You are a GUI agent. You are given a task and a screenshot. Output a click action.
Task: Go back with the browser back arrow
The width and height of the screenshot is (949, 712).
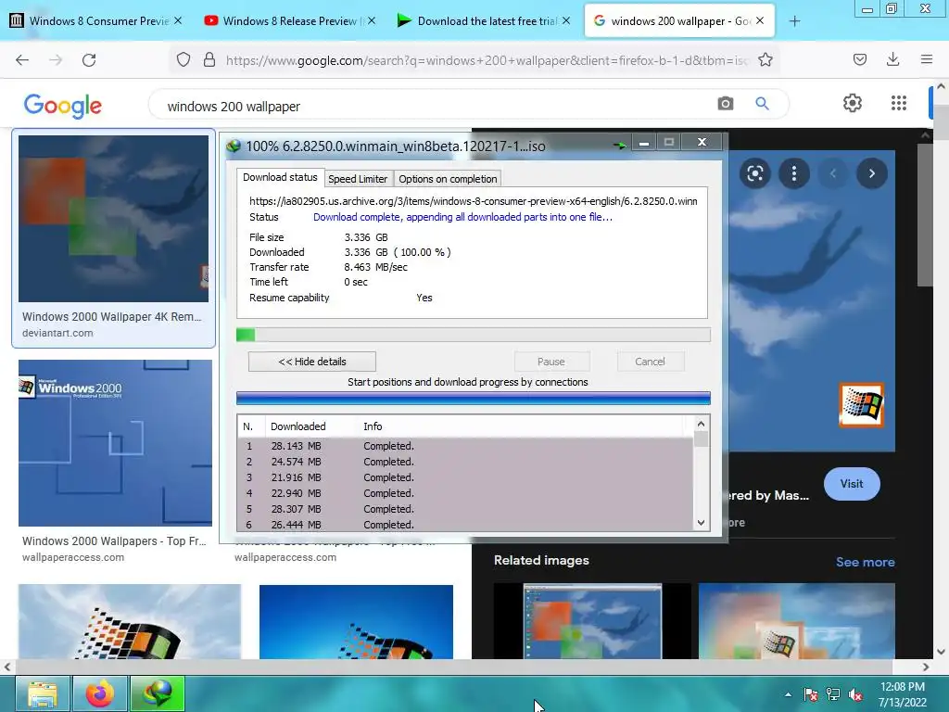pos(22,59)
